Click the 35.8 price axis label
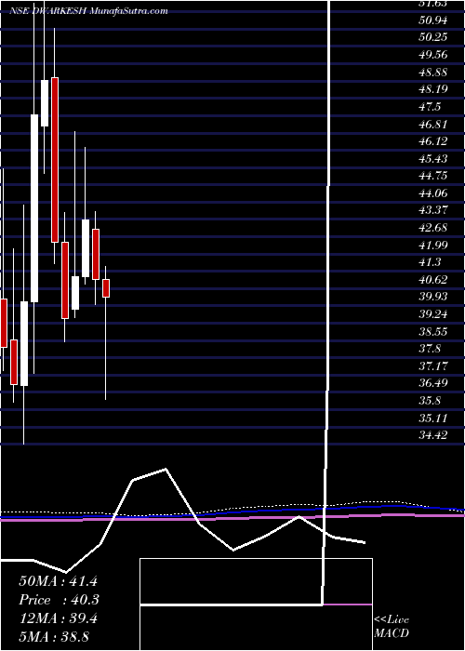This screenshot has height=651, width=465. pos(430,401)
